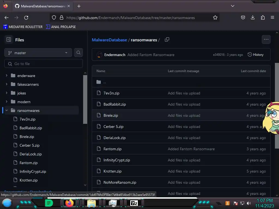Image resolution: width=279 pixels, height=209 pixels.
Task: Click Added Fantom Ransomware in Fantom.zip row
Action: point(191,149)
